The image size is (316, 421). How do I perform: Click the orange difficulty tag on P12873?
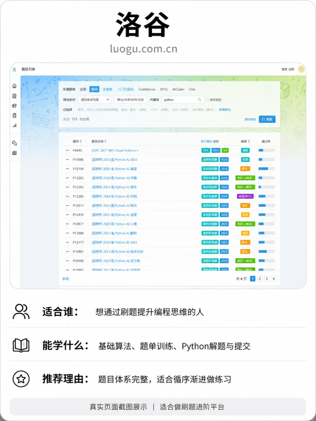click(x=245, y=206)
